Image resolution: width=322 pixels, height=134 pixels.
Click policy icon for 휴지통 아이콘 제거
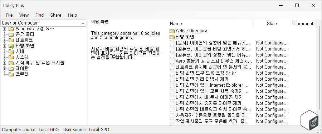tap(172, 103)
